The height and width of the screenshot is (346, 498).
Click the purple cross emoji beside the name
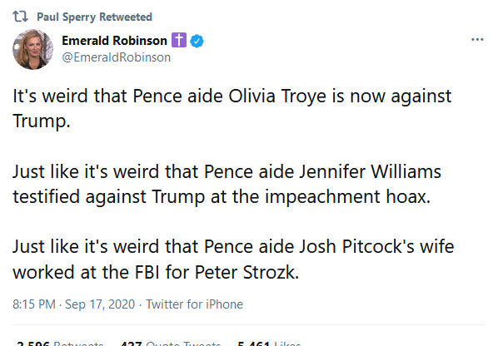point(179,40)
